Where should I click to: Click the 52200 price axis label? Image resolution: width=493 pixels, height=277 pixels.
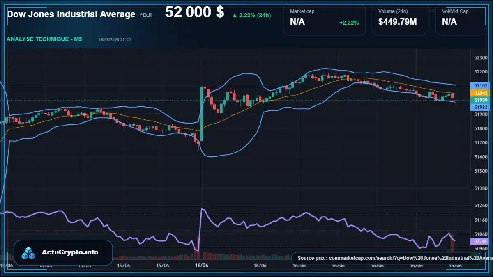tap(480, 72)
